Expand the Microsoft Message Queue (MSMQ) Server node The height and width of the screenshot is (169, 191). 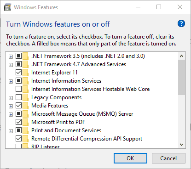click(11, 114)
